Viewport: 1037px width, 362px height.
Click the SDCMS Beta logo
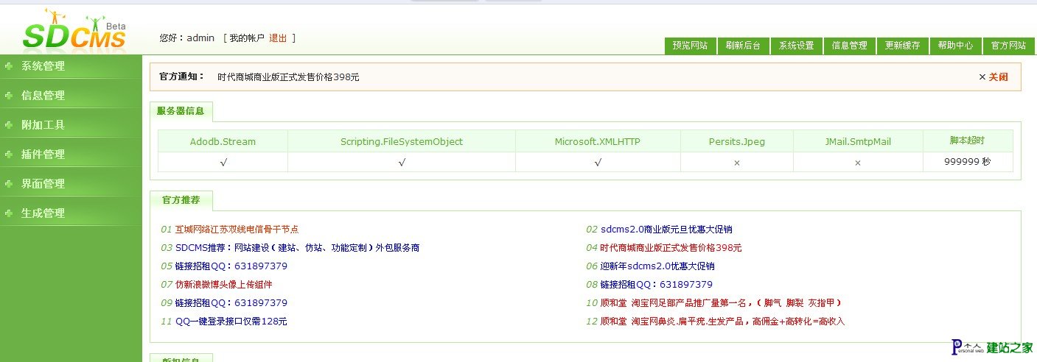(74, 30)
